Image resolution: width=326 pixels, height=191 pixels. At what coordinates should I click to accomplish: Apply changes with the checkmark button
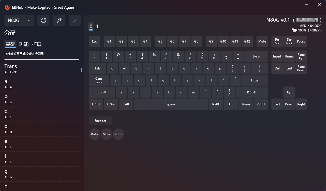(75, 20)
